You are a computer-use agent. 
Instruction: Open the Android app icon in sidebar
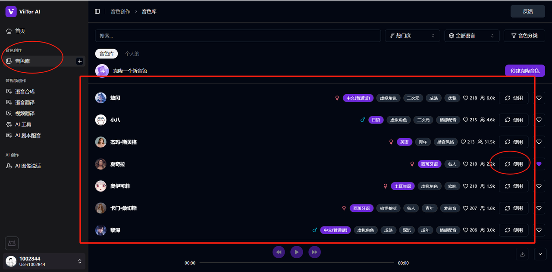pos(12,243)
